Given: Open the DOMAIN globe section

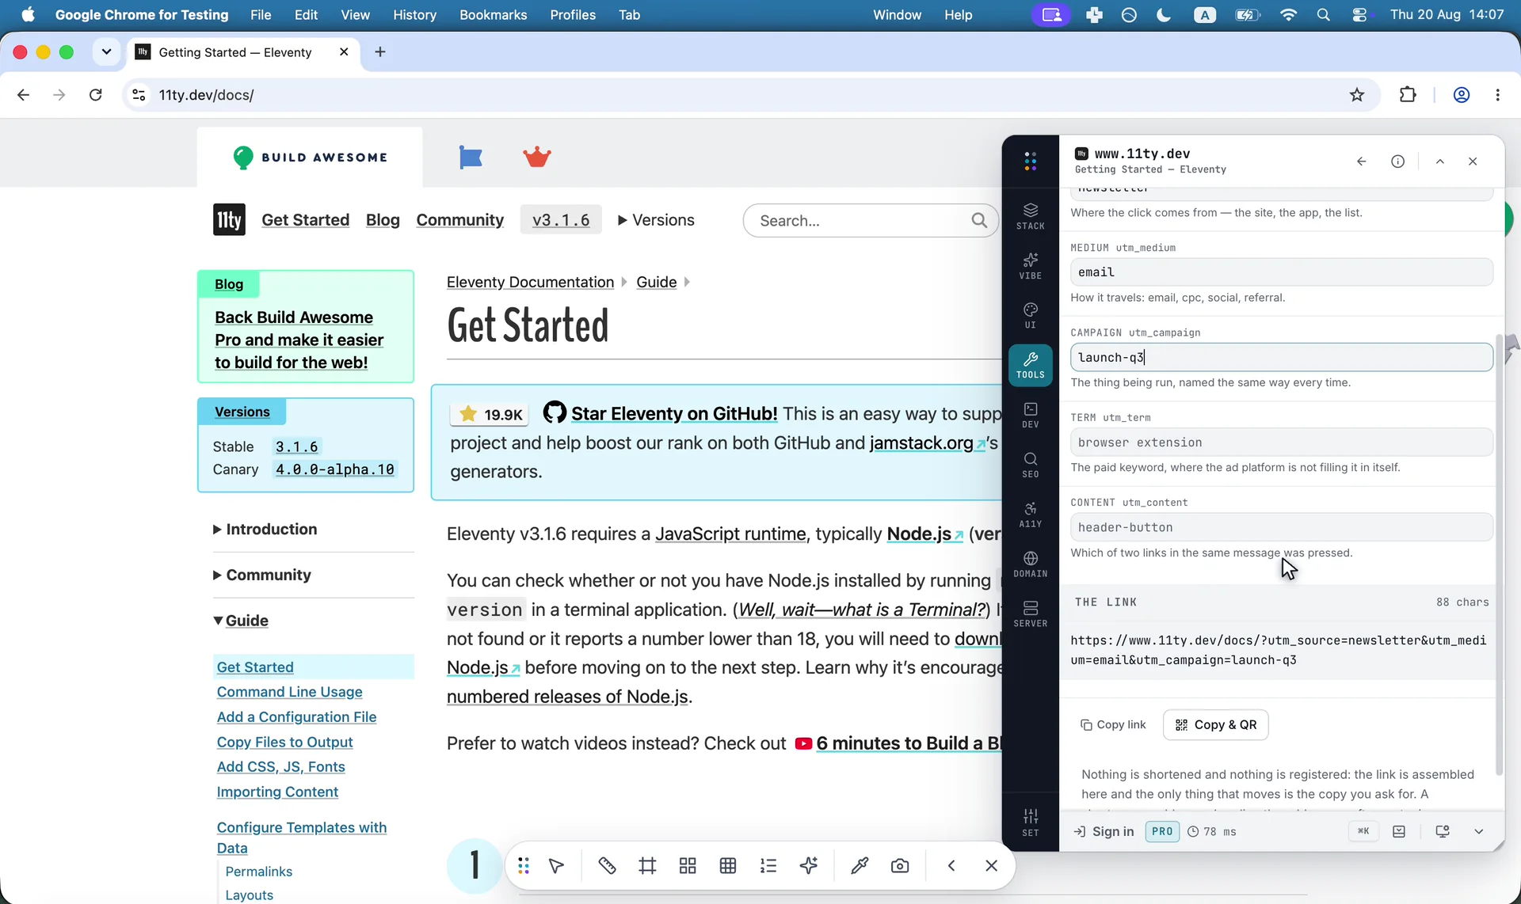Looking at the screenshot, I should pos(1030,564).
